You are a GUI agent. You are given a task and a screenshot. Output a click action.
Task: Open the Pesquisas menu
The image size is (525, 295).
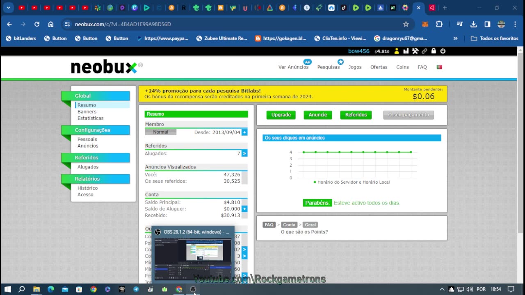click(x=329, y=67)
